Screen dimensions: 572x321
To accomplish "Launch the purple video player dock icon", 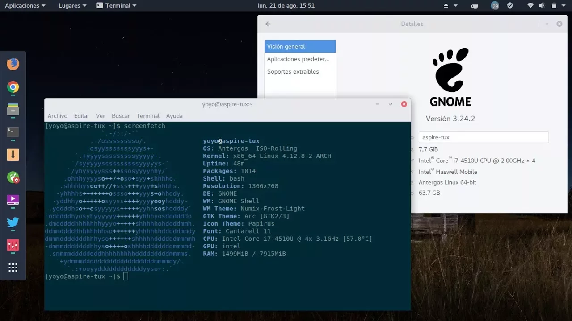I will pos(13,200).
